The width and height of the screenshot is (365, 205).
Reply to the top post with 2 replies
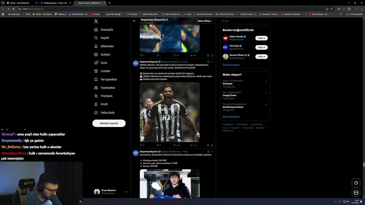click(142, 56)
